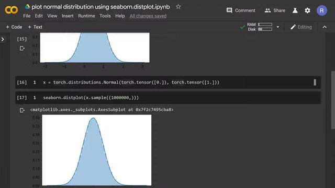The height and width of the screenshot is (188, 335).
Task: Click the notebook title text
Action: [x=100, y=7]
